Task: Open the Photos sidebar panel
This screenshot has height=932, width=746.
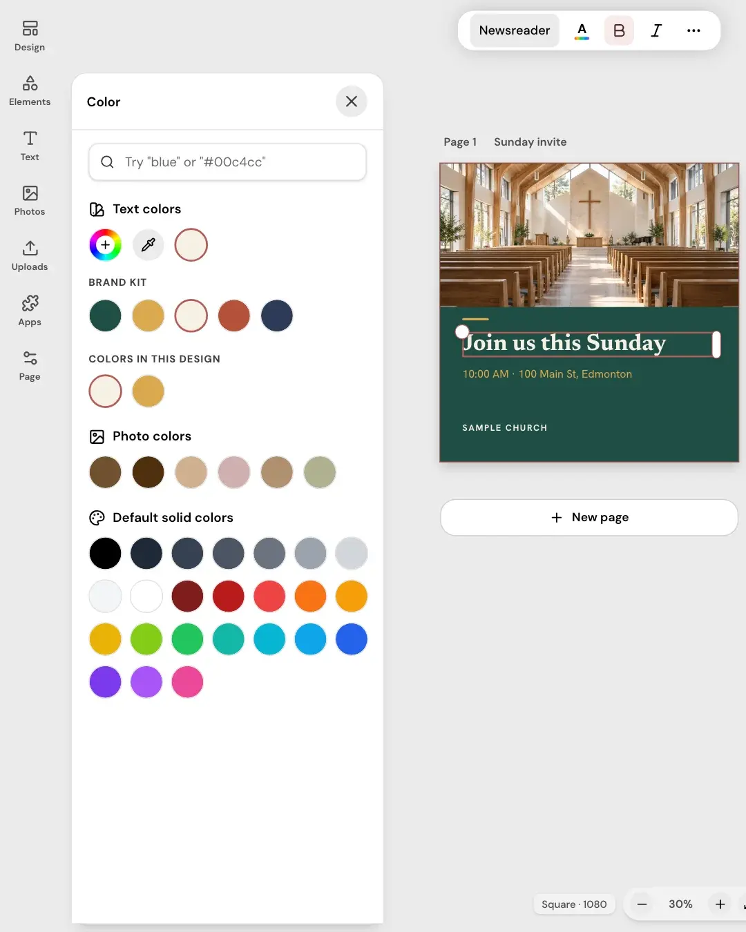Action: pyautogui.click(x=30, y=201)
